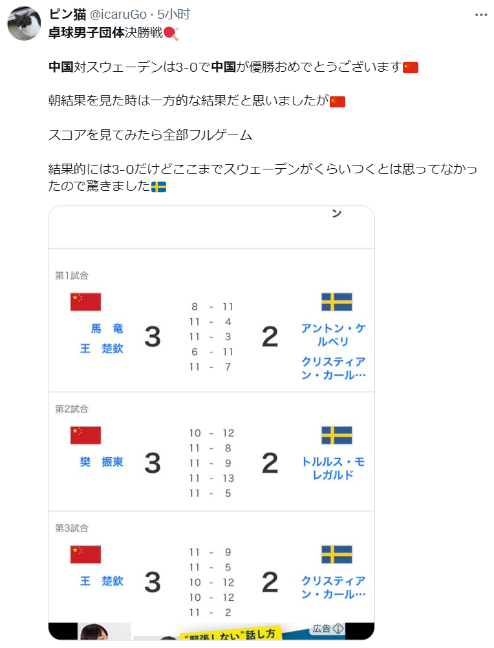Select player name 樊 振東

click(102, 462)
